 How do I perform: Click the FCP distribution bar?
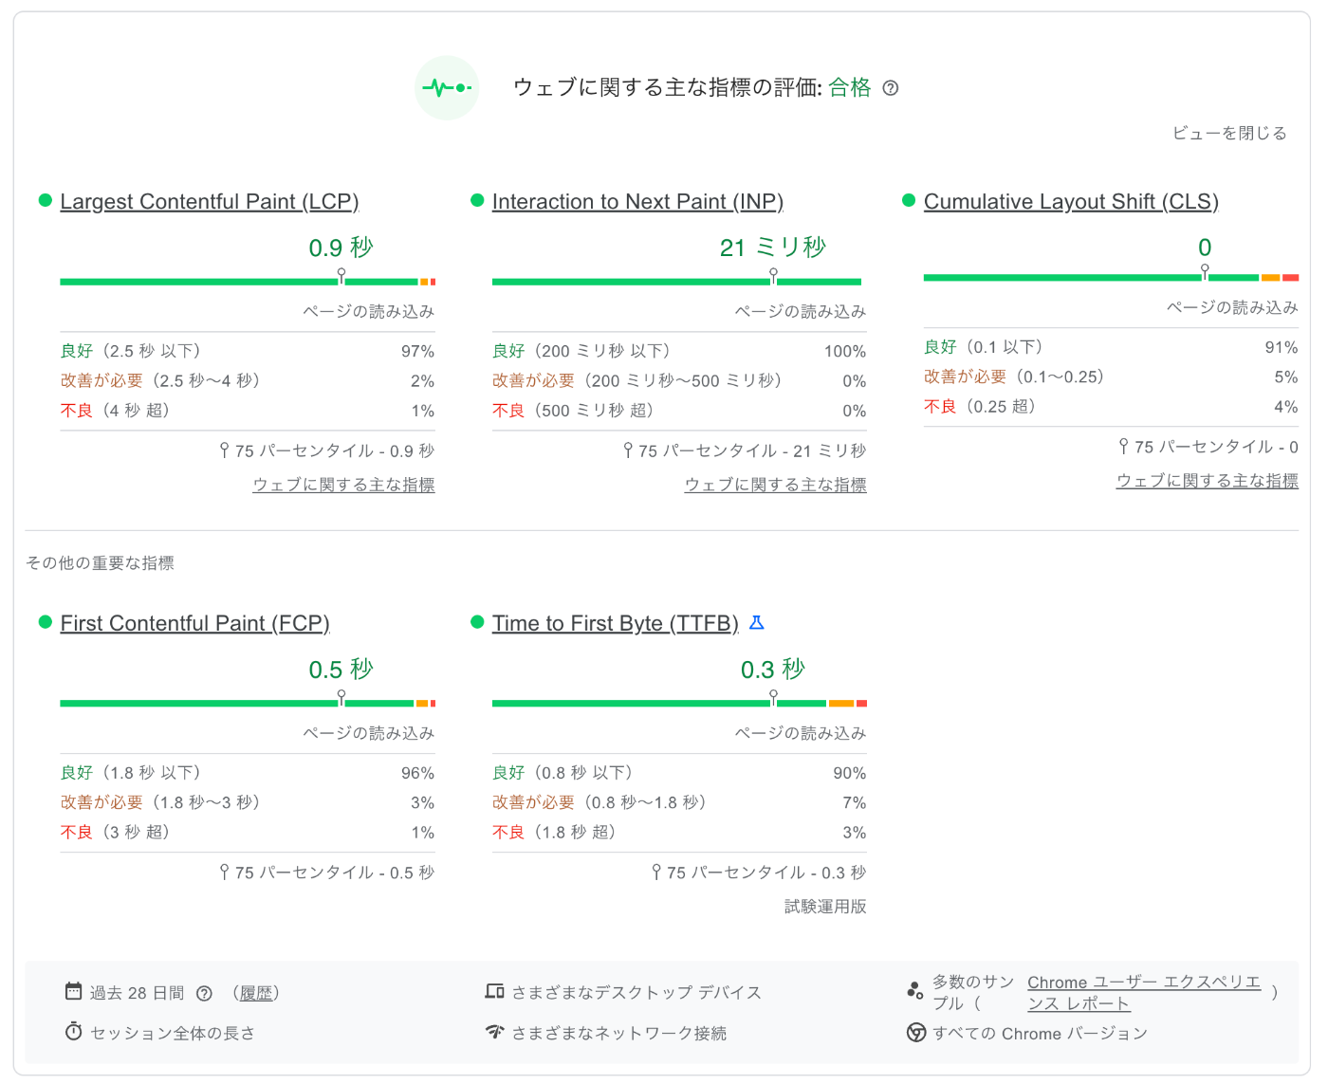click(248, 704)
